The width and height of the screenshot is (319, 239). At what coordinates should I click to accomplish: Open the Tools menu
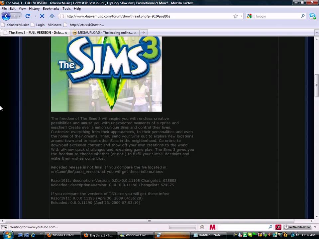click(66, 9)
